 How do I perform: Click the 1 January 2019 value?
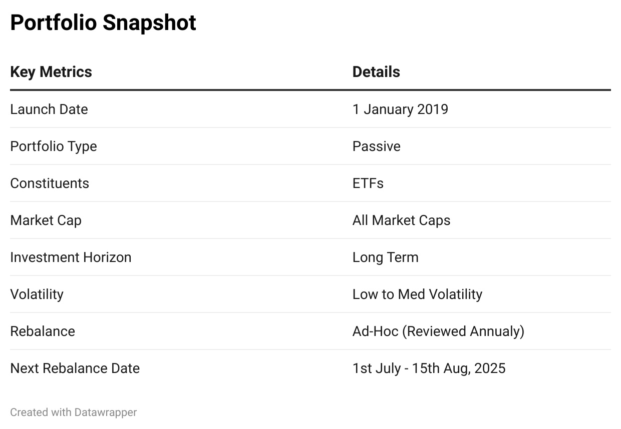coord(400,109)
